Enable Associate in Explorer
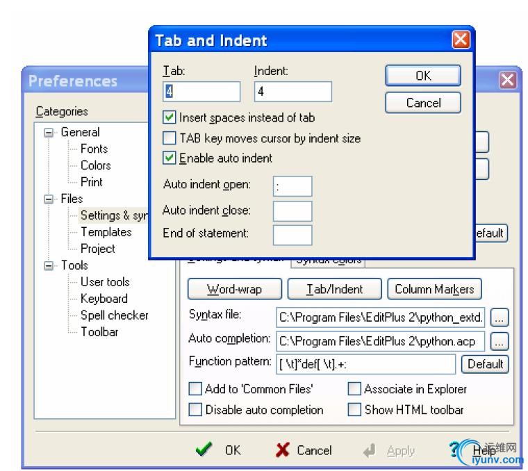This screenshot has width=528, height=471. tap(354, 388)
